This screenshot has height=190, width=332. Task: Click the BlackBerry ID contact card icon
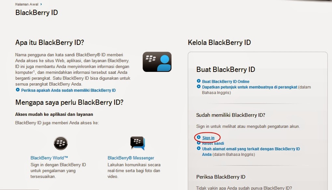pyautogui.click(x=157, y=62)
